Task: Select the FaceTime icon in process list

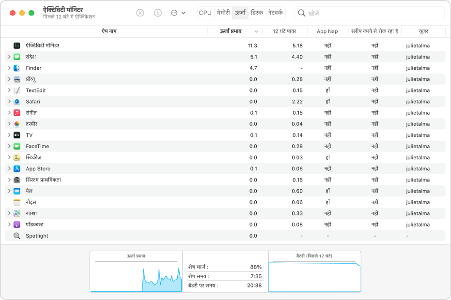Action: [17, 146]
